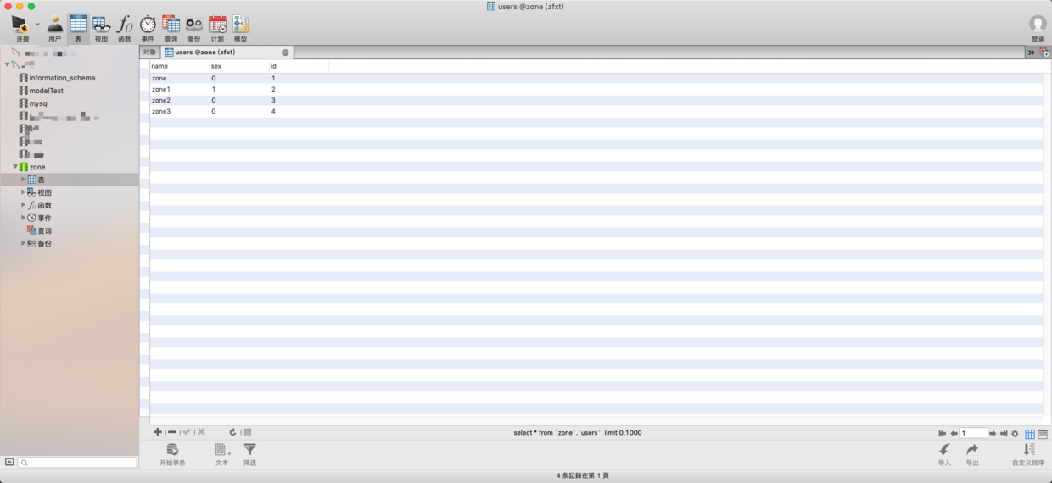Select the modelTest database

pos(46,91)
